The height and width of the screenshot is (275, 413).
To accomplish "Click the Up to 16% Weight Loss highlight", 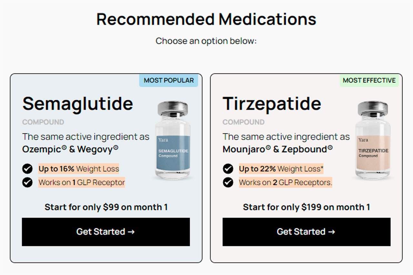I will click(x=79, y=169).
